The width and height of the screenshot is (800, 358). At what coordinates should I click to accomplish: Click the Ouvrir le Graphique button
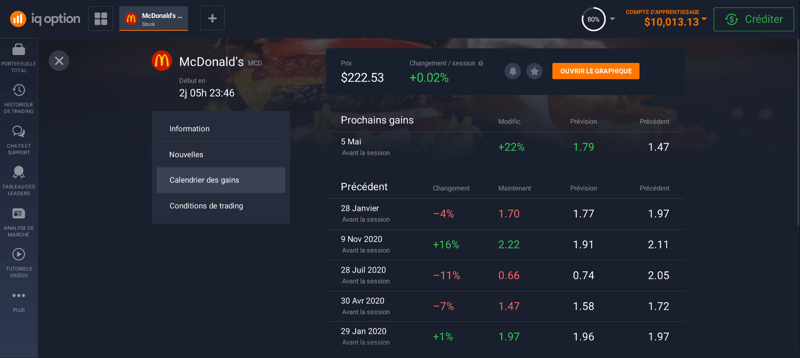(596, 71)
